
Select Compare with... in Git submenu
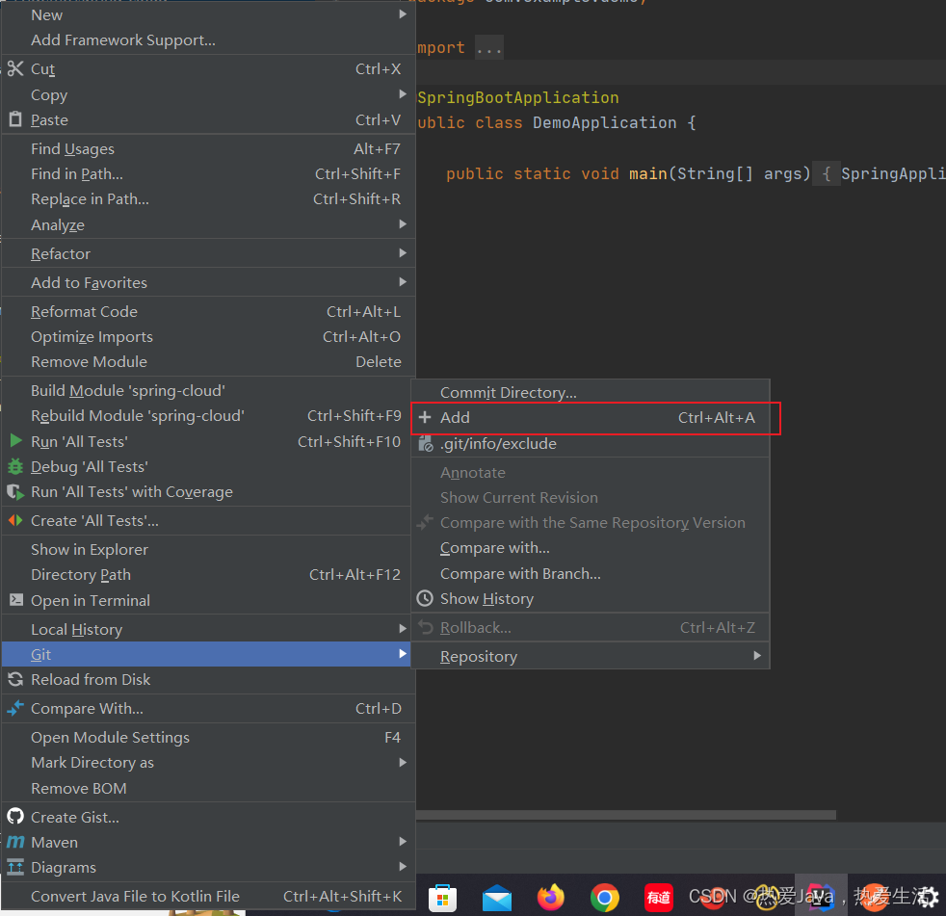(590, 548)
